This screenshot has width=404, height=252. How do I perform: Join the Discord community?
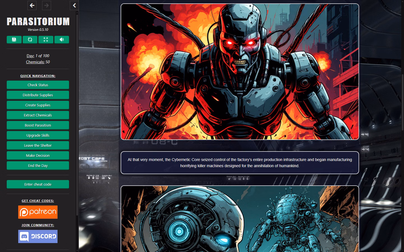[x=38, y=236]
